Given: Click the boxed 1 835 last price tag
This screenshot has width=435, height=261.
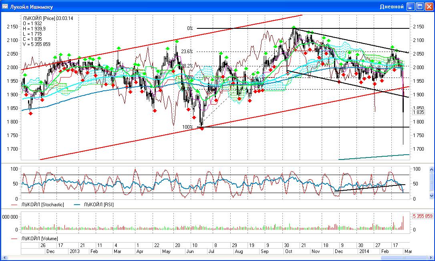Looking at the screenshot, I should (x=418, y=112).
